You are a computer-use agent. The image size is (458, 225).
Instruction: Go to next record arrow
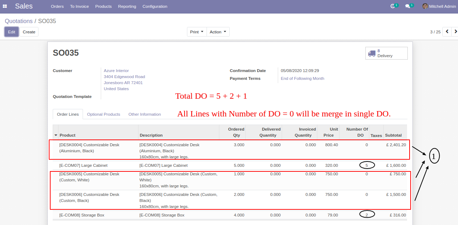click(455, 32)
